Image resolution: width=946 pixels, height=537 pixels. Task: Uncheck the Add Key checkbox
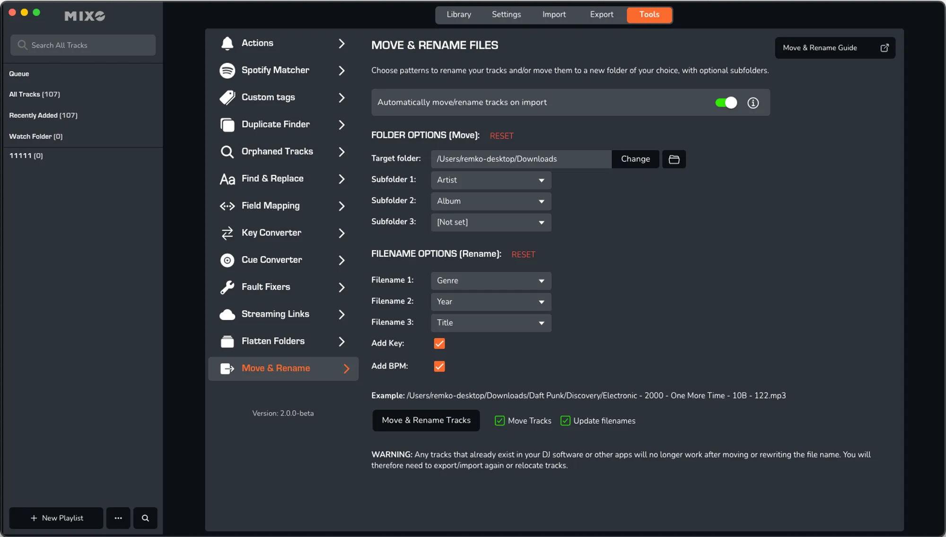point(439,344)
